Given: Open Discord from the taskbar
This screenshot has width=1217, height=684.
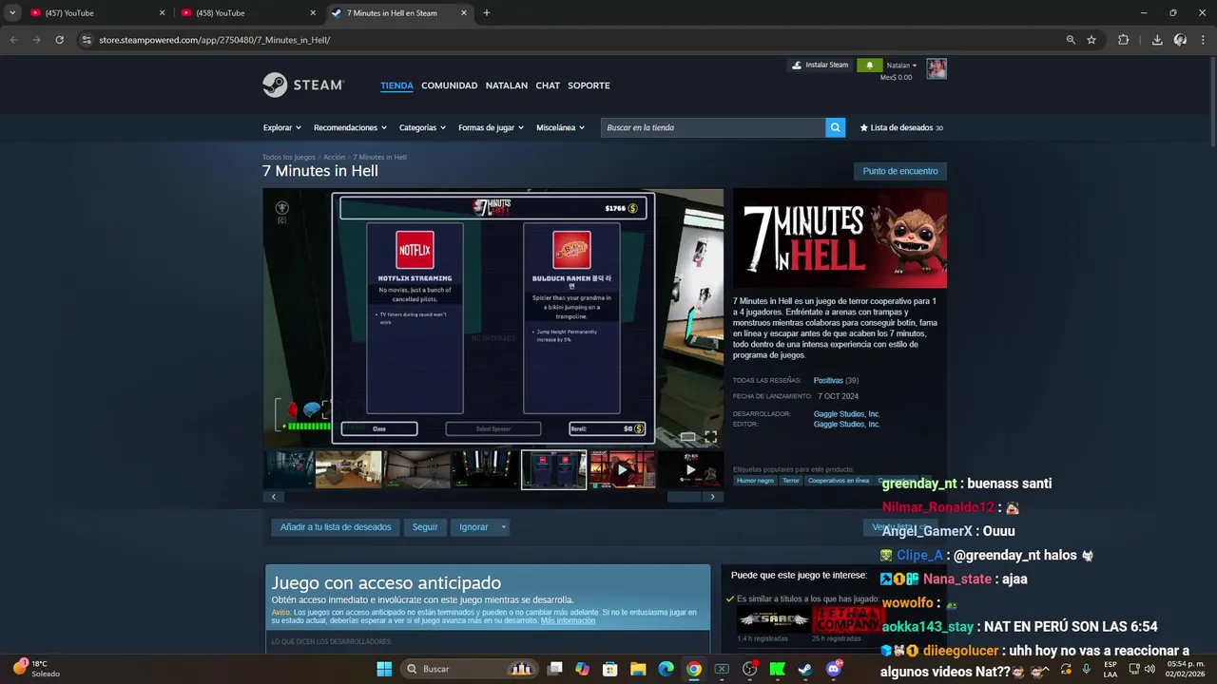Looking at the screenshot, I should (834, 669).
